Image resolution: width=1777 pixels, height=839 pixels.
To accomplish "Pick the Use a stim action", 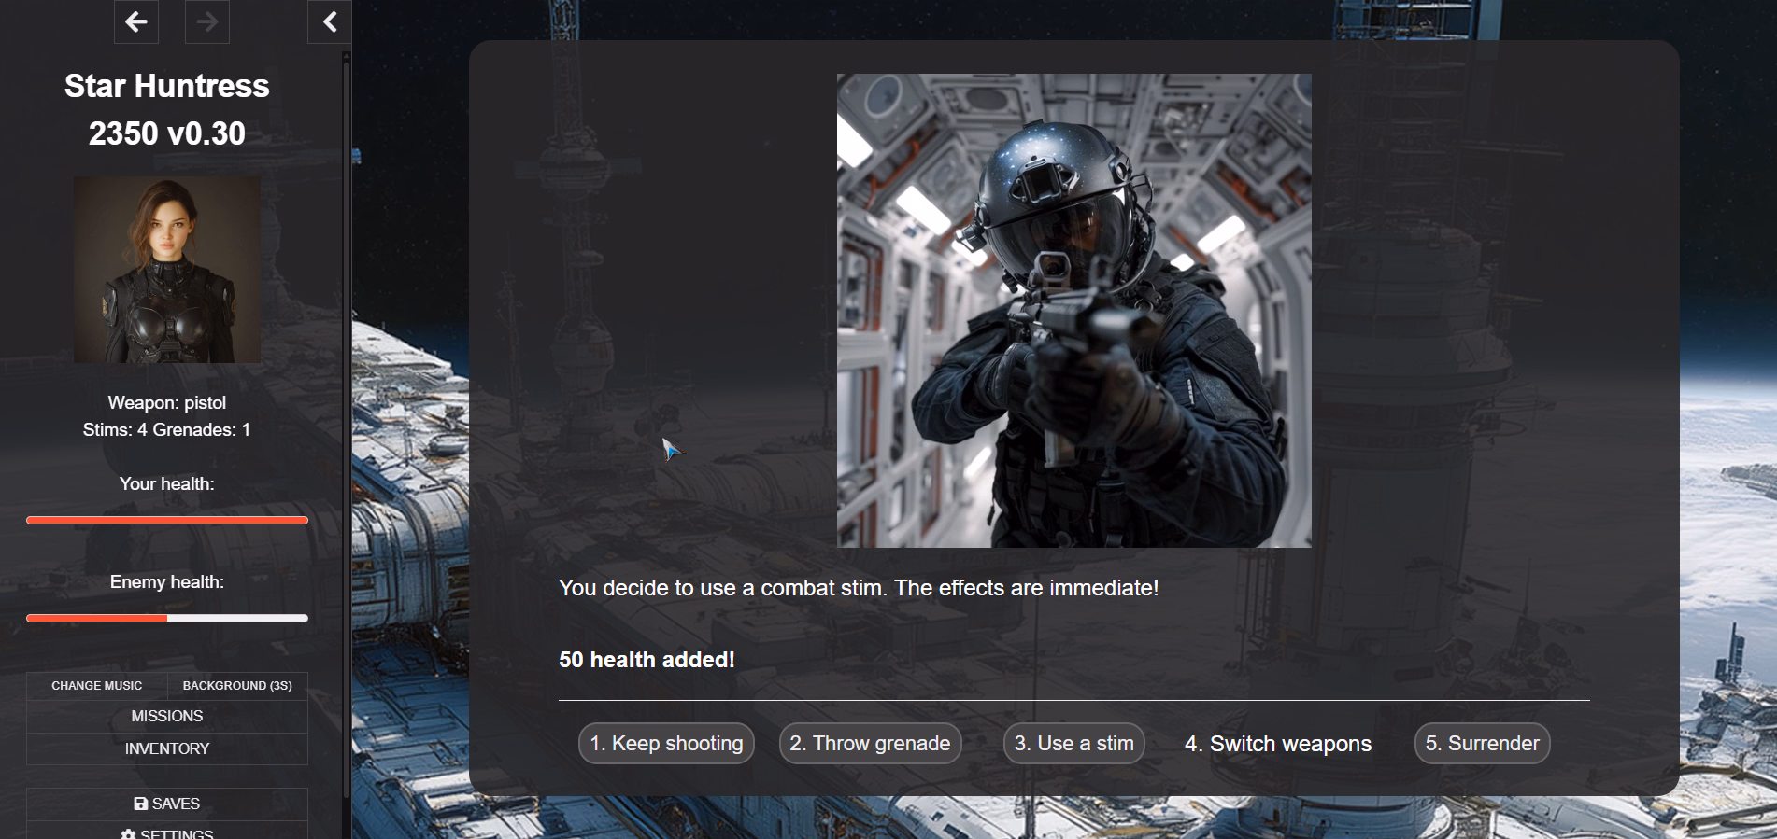I will point(1073,744).
